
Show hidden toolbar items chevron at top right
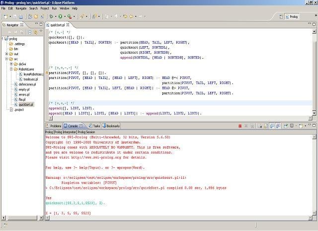[x=316, y=15]
